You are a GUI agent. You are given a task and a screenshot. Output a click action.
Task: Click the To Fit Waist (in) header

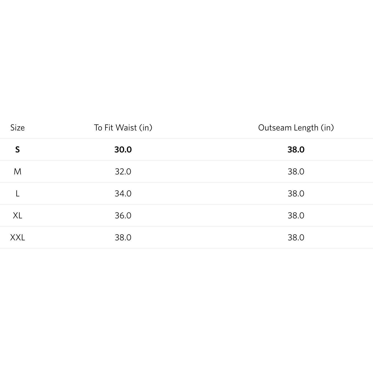click(123, 128)
